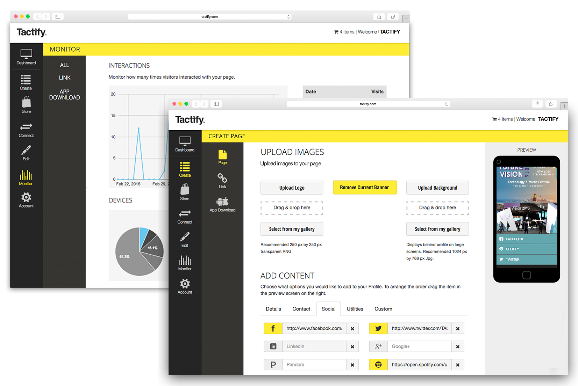This screenshot has width=578, height=386.
Task: Click the Upload Logo button
Action: [292, 188]
